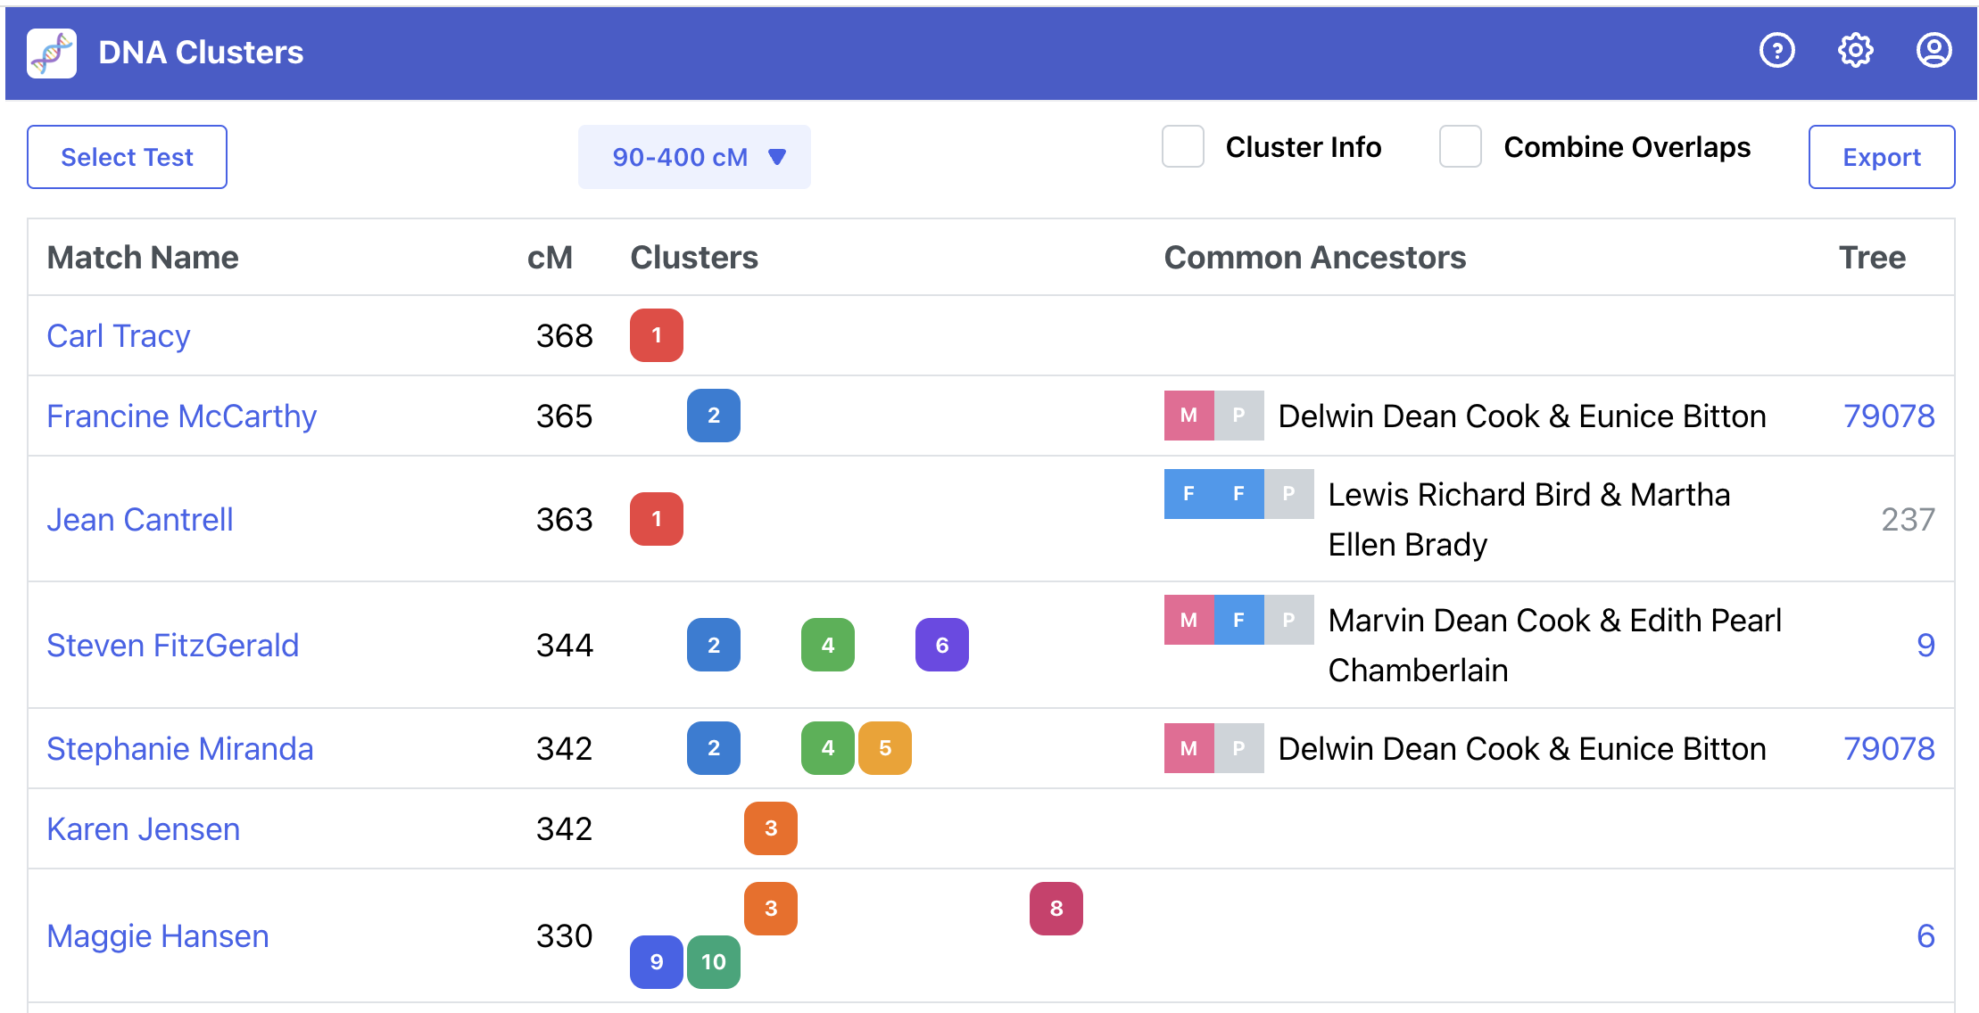This screenshot has height=1013, width=1979.
Task: Click cluster 6 badge for Steven FitzGerald
Action: tap(941, 645)
